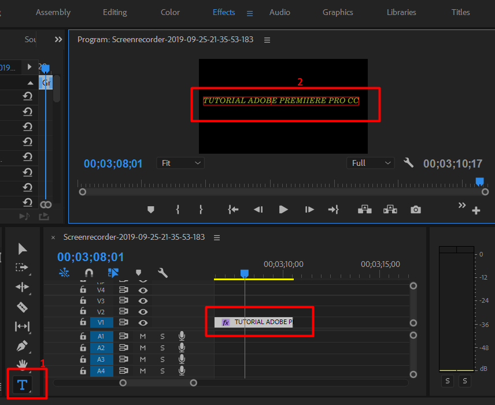Image resolution: width=495 pixels, height=405 pixels.
Task: Lock the V3 video track
Action: coord(83,300)
